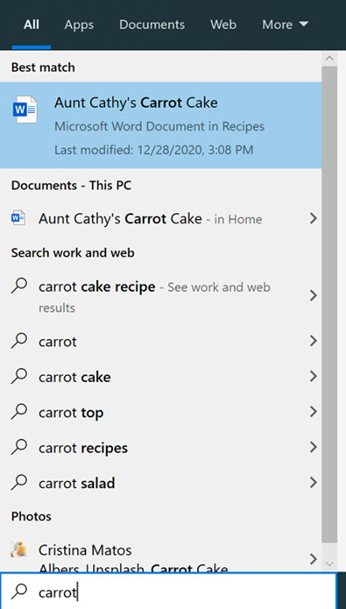The image size is (346, 609).
Task: Expand arrow for Cristina Matos photo result
Action: [313, 559]
